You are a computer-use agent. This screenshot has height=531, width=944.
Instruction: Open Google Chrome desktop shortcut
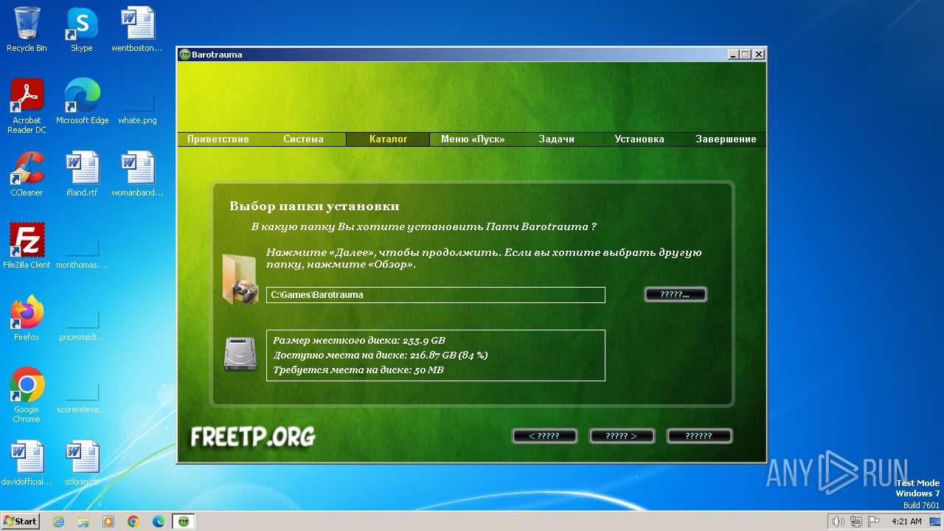pyautogui.click(x=27, y=395)
